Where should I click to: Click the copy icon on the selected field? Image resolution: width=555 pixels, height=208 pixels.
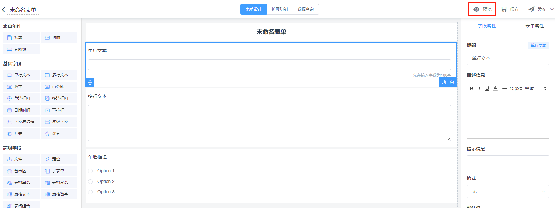pos(444,82)
